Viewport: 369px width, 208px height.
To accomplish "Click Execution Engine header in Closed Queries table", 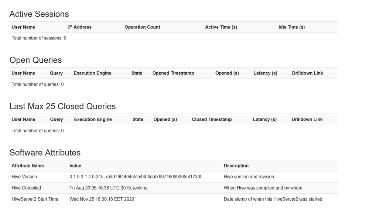I will (x=93, y=119).
